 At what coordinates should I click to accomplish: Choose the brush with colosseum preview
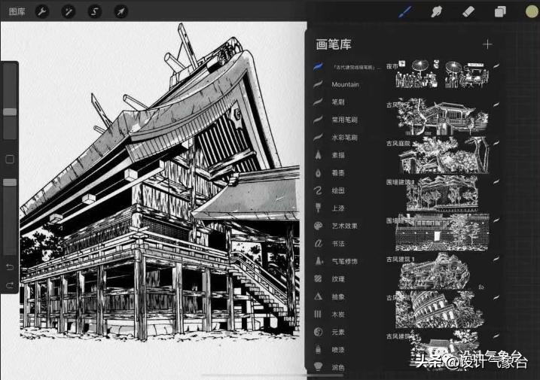[x=442, y=310]
